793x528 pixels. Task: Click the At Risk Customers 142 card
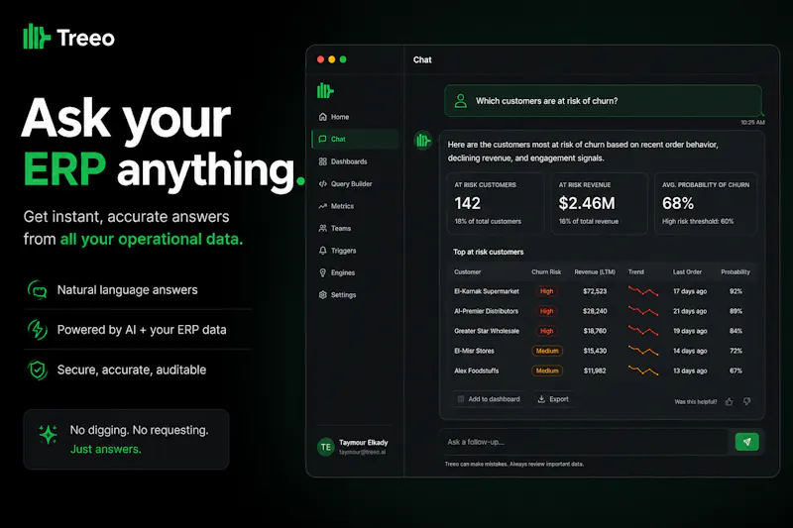495,203
